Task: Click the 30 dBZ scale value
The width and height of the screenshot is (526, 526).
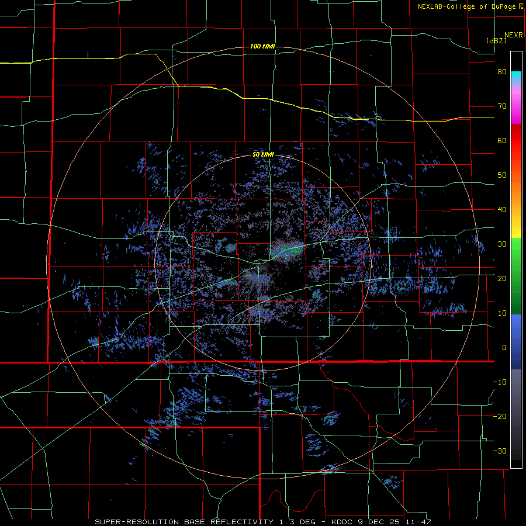Action: [x=502, y=244]
